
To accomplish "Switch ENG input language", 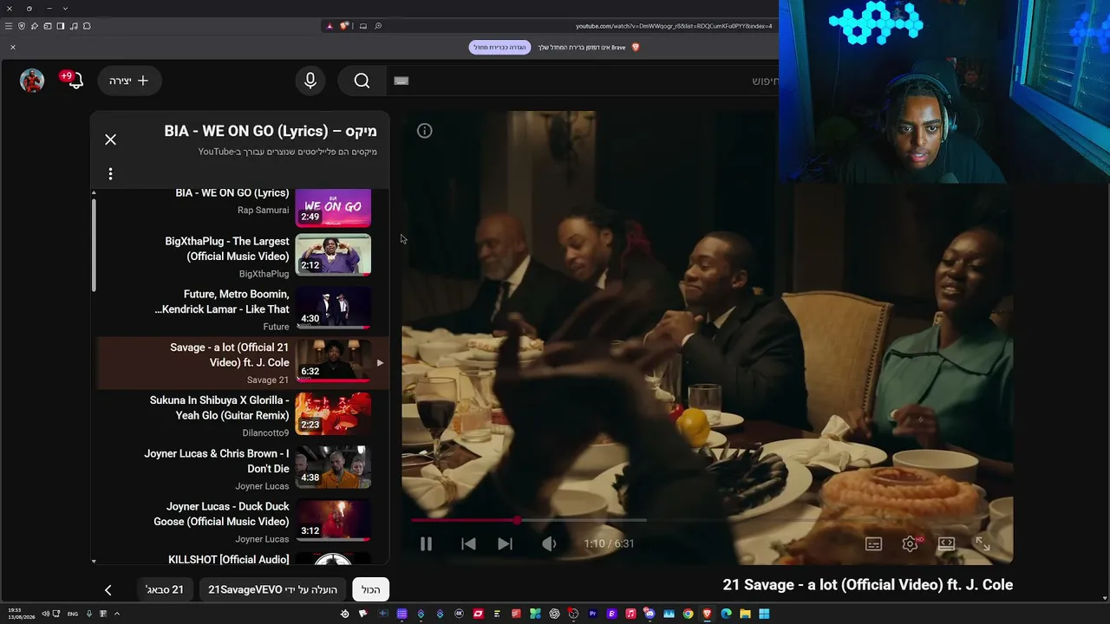I will coord(73,614).
